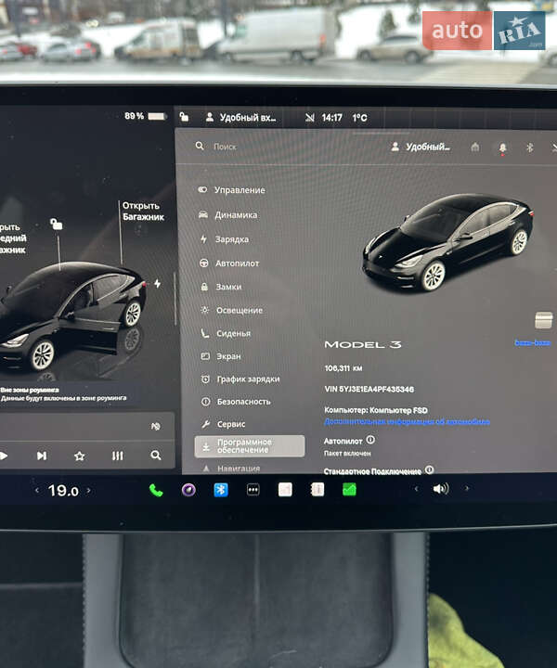
Task: Open the Удобный вх... profile in status bar
Action: pyautogui.click(x=241, y=118)
